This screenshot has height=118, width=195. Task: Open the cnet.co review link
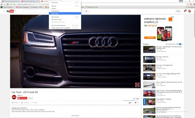37,110
